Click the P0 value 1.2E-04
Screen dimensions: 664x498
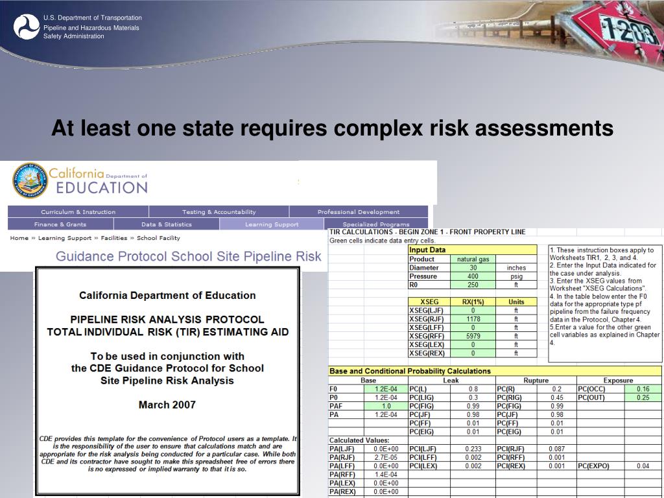386,397
